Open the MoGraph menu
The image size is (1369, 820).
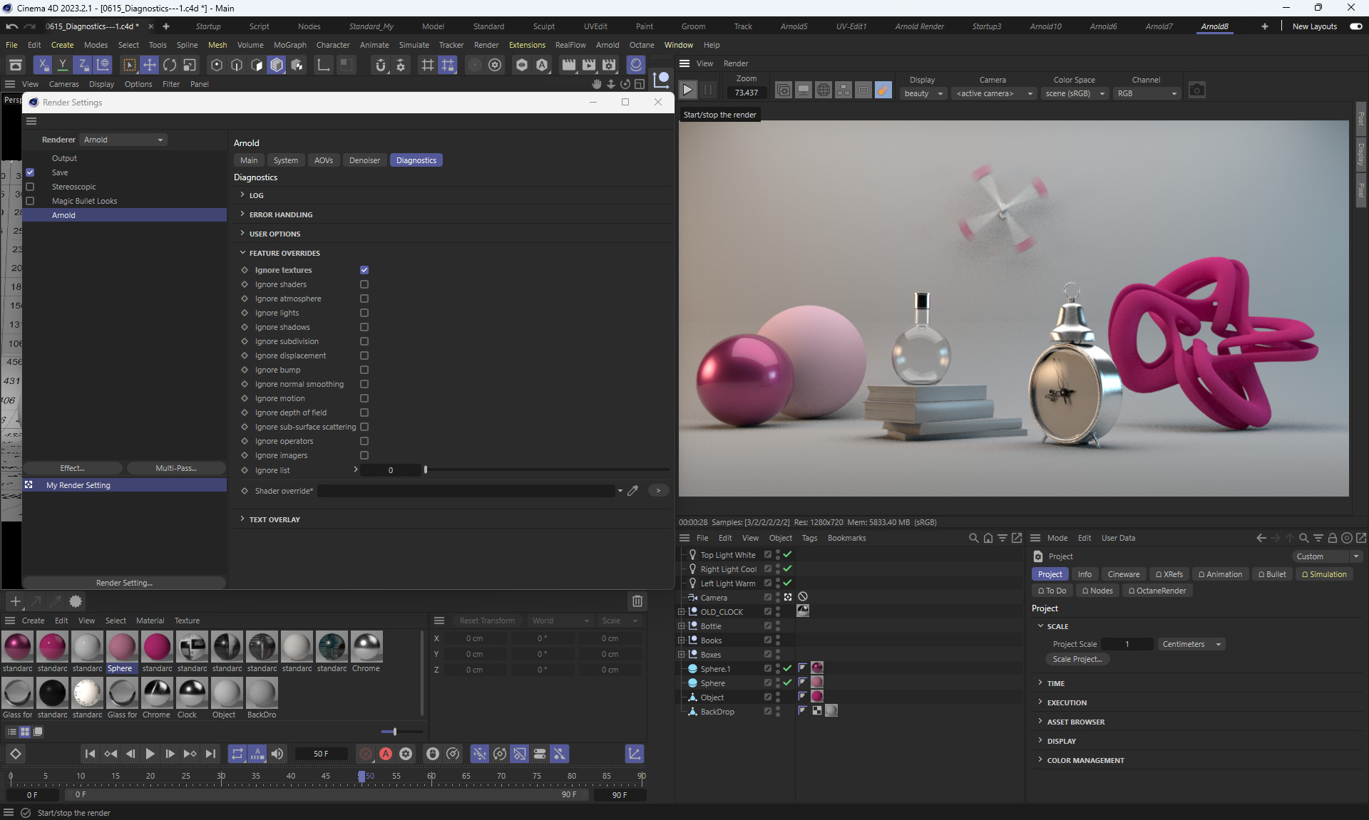pyautogui.click(x=289, y=45)
